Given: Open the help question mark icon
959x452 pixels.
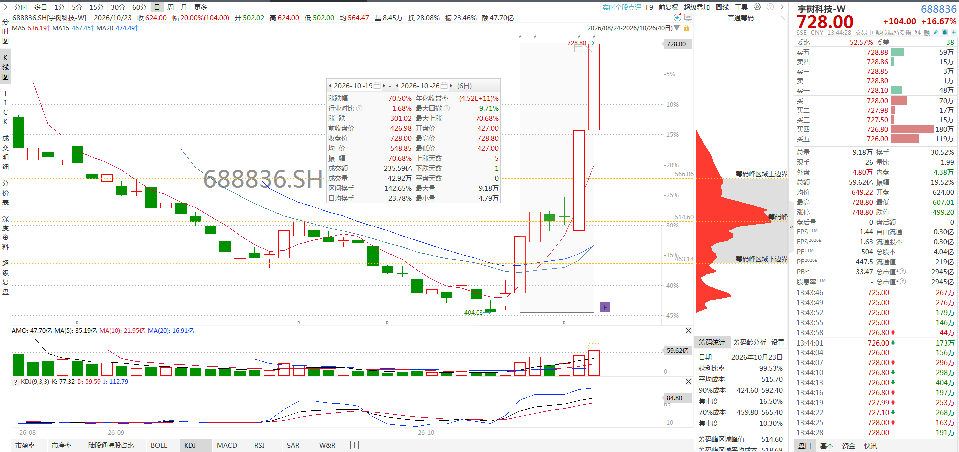Looking at the screenshot, I should click(x=770, y=7).
